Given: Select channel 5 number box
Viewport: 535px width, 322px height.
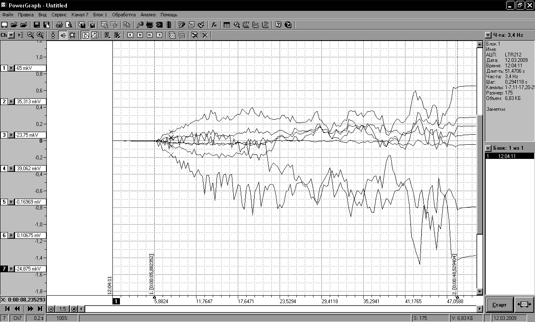Looking at the screenshot, I should point(4,202).
